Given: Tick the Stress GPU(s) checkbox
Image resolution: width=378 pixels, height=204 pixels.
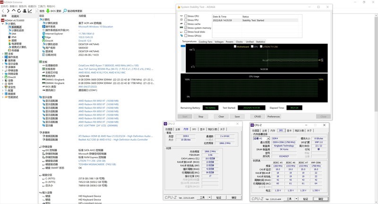Looking at the screenshot, I should click(x=185, y=35).
